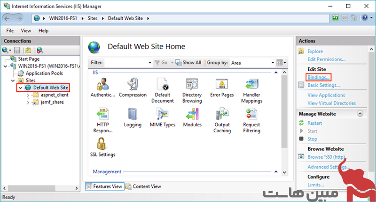Screen dimensions: 376x202
Task: Open the Authentication feature icon
Action: click(102, 88)
